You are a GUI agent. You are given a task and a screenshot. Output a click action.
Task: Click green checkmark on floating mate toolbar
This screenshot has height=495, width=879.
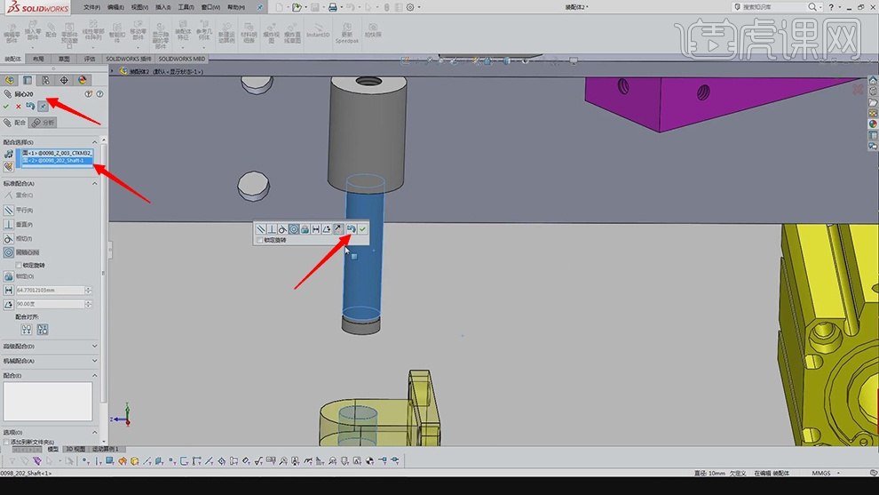tap(362, 229)
